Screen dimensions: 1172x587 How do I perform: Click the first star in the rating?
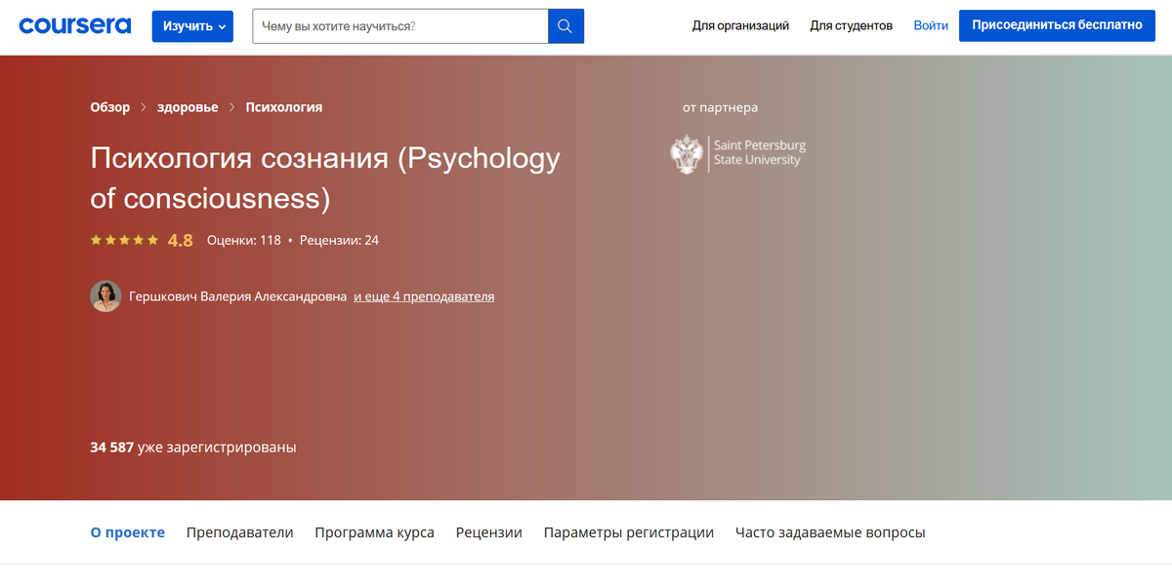(95, 239)
